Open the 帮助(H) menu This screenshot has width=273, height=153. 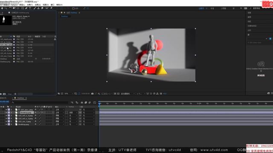pos(59,5)
